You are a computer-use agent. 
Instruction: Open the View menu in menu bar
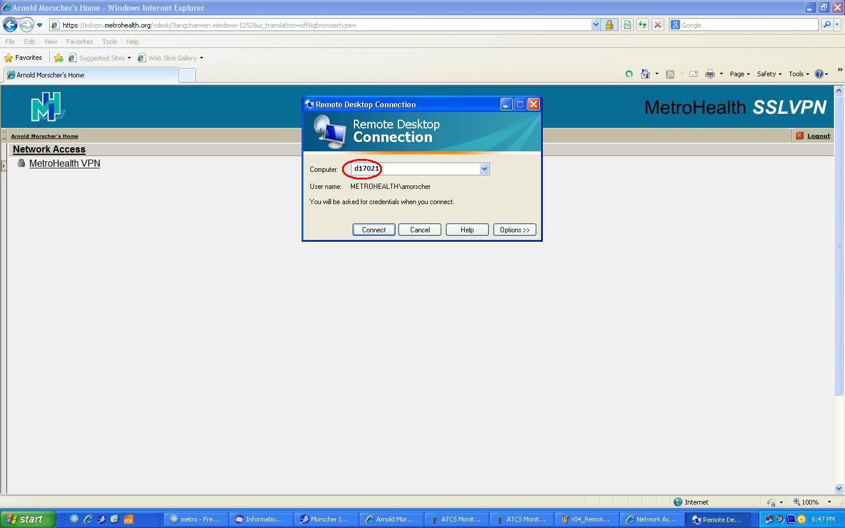pos(50,42)
